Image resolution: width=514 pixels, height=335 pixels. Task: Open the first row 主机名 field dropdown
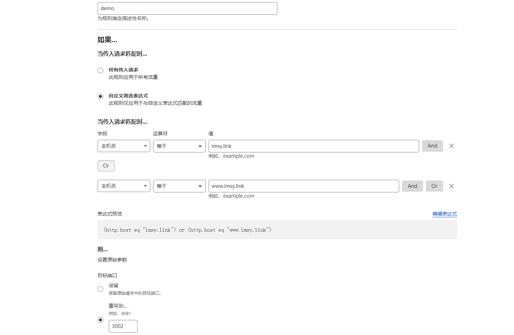(x=124, y=146)
